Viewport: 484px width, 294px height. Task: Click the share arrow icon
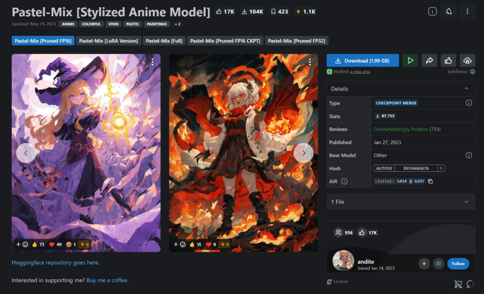click(429, 60)
